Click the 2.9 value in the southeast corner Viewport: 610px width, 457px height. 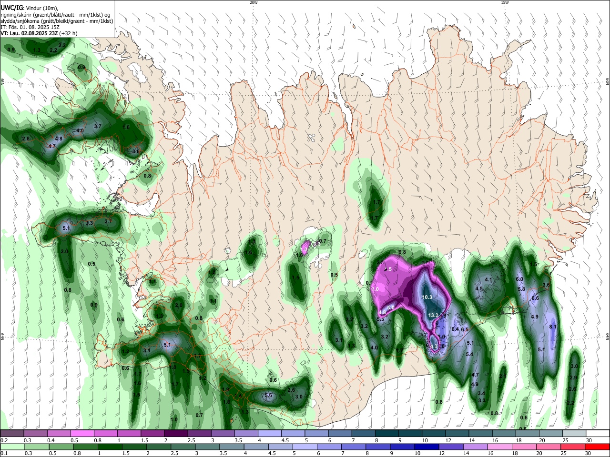pos(574,378)
